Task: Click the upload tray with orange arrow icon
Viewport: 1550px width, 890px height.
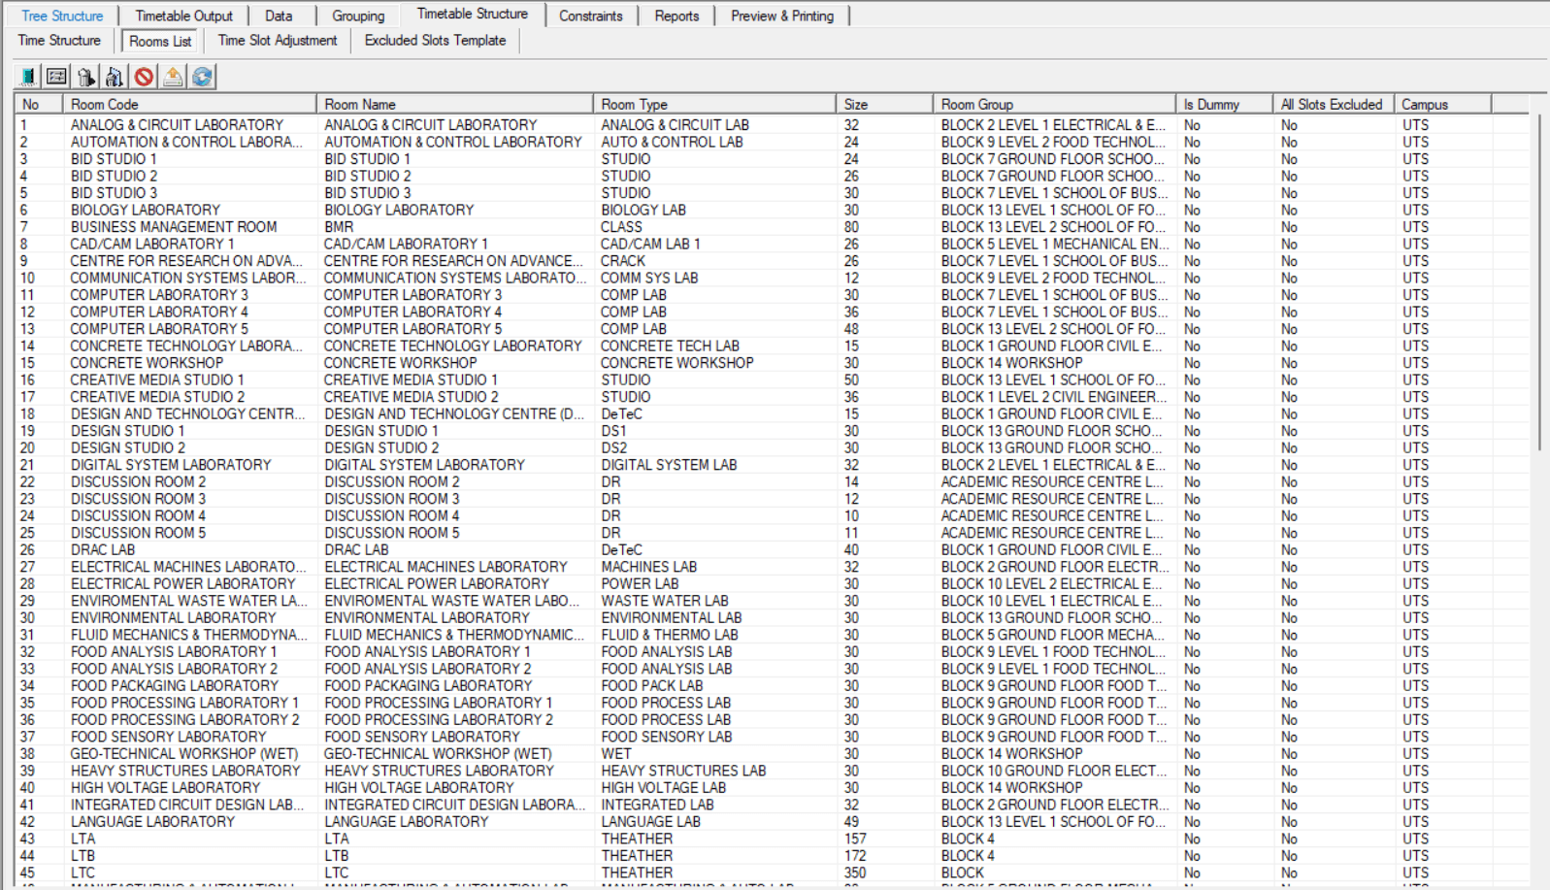Action: [173, 77]
